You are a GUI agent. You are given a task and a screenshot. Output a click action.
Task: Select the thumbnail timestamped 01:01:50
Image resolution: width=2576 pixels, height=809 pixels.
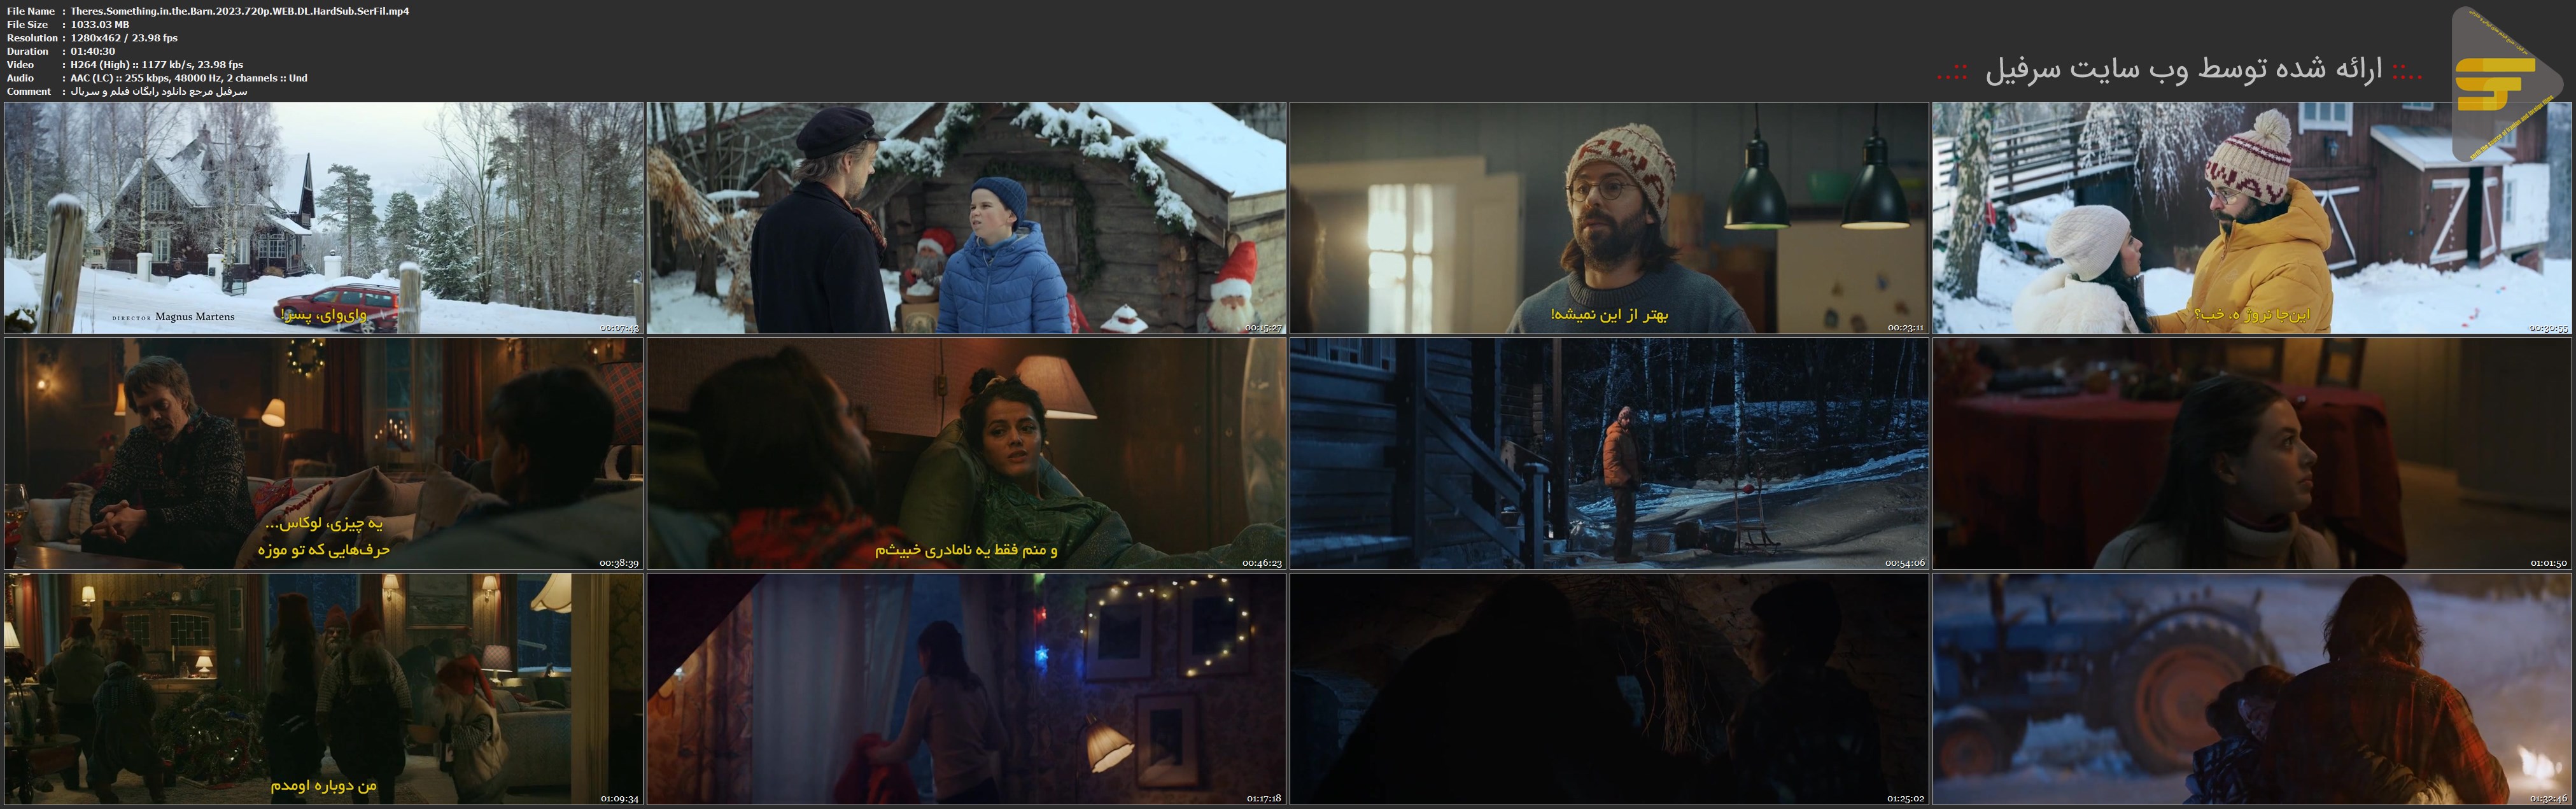click(2251, 453)
